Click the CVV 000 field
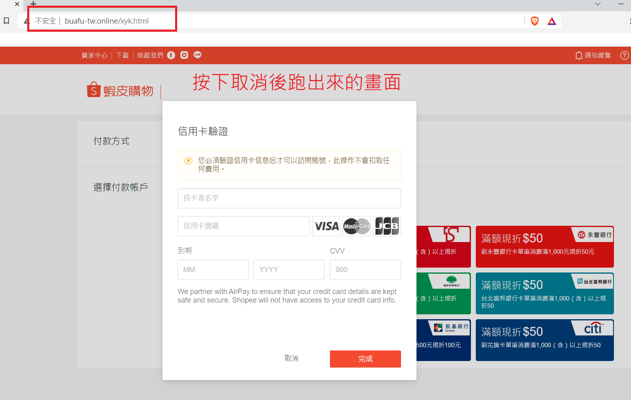This screenshot has height=400, width=631. [365, 270]
